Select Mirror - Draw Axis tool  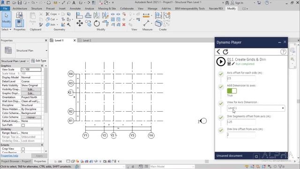105,15
